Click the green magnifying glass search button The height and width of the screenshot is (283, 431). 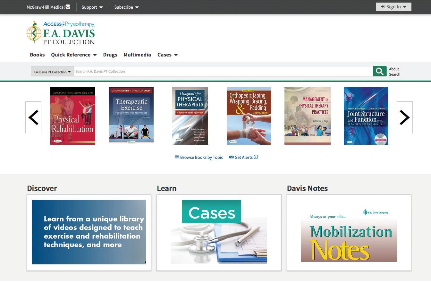379,71
